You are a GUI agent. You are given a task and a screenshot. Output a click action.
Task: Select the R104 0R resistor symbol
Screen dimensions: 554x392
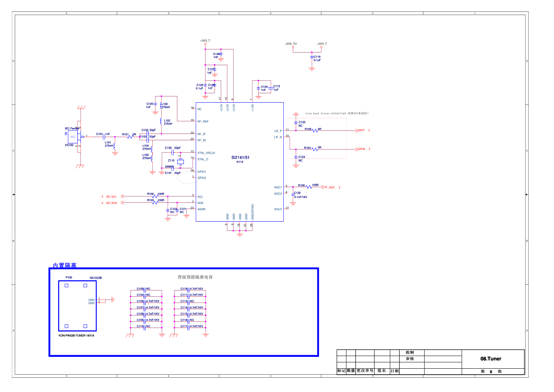pyautogui.click(x=314, y=149)
